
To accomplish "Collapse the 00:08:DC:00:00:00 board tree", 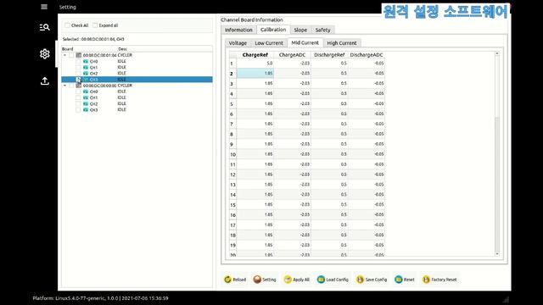I will (64, 86).
